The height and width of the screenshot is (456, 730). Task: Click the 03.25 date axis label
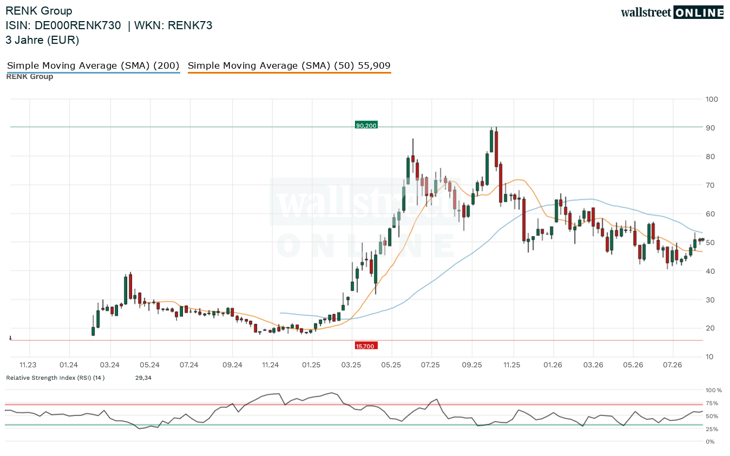click(x=352, y=365)
